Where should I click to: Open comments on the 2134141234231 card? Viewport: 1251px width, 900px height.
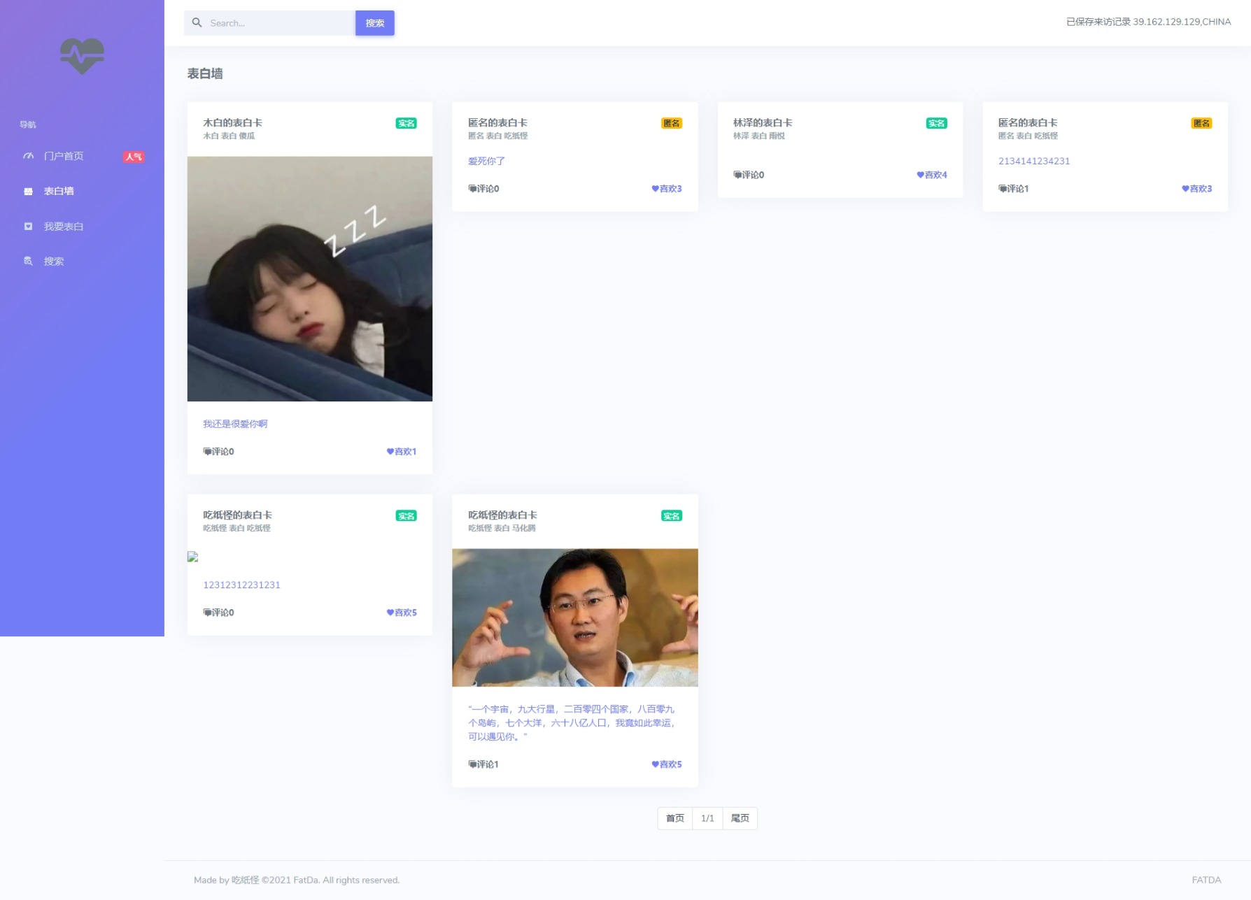[x=1013, y=189]
